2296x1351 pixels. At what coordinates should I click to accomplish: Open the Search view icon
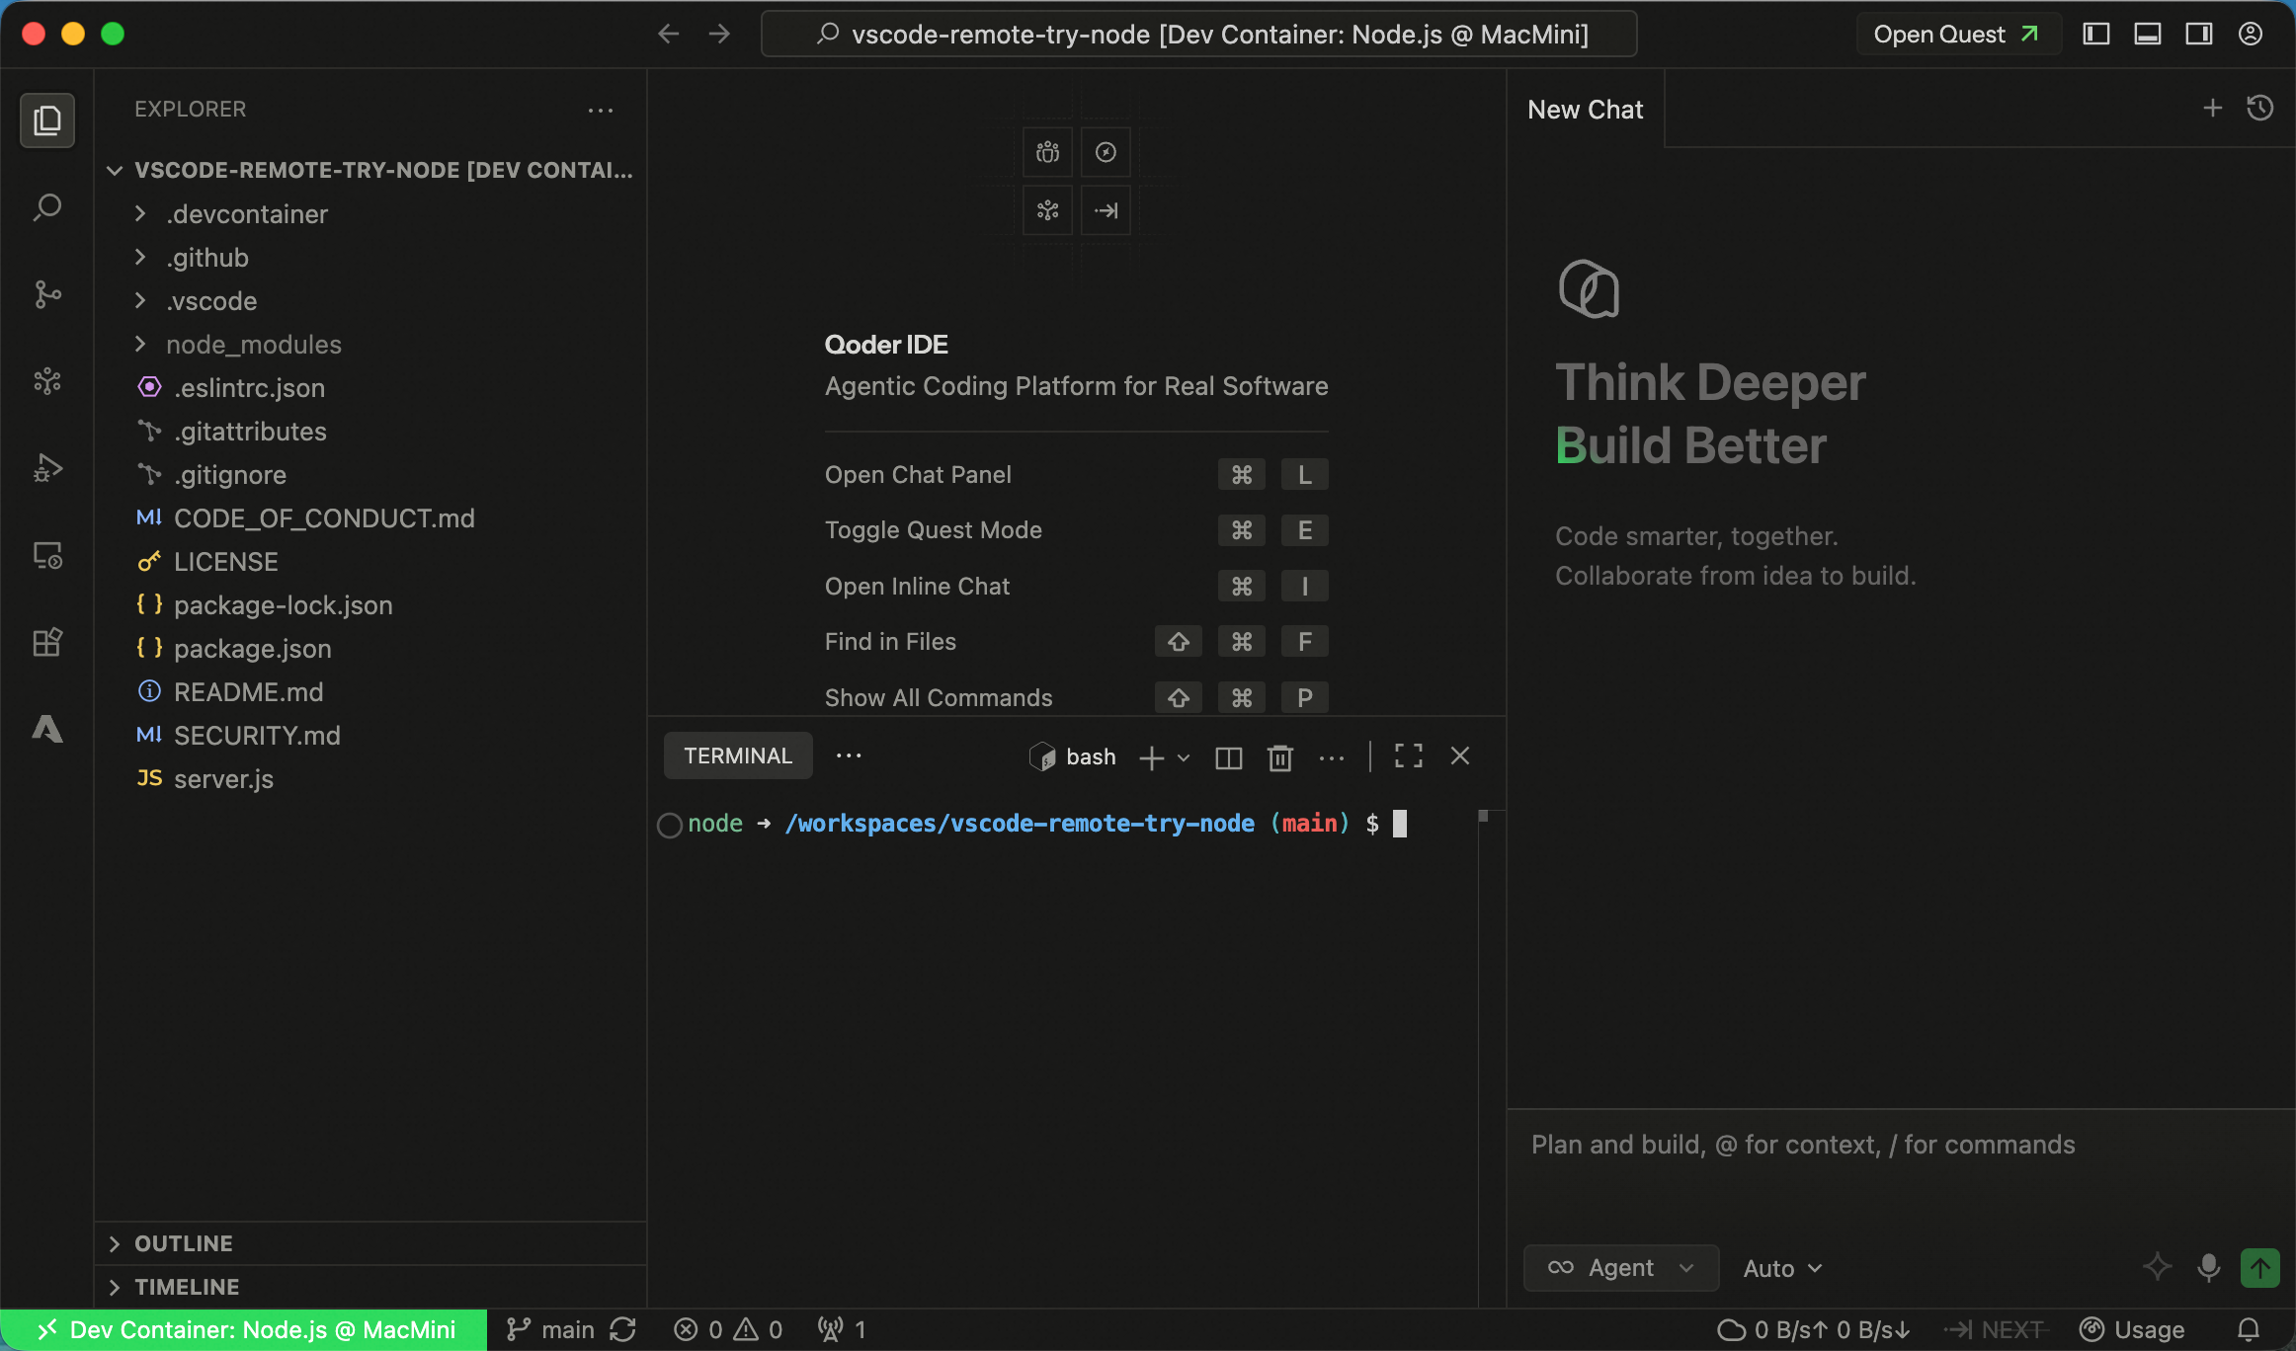point(47,207)
